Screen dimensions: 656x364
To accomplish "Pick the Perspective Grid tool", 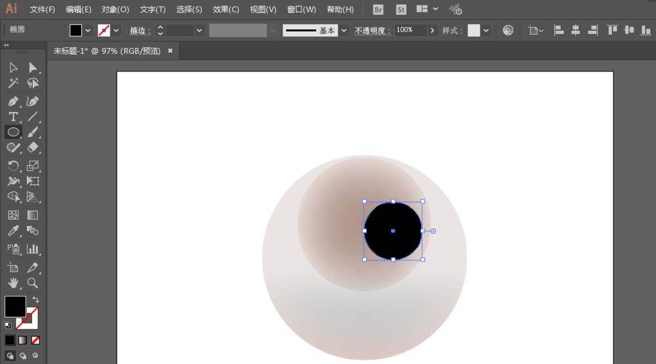I will (33, 197).
